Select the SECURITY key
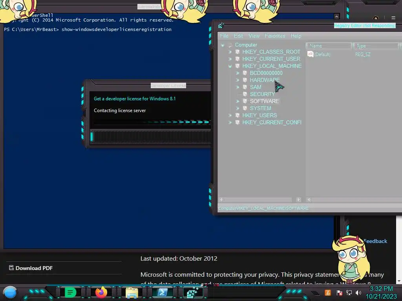This screenshot has height=301, width=402. click(262, 94)
